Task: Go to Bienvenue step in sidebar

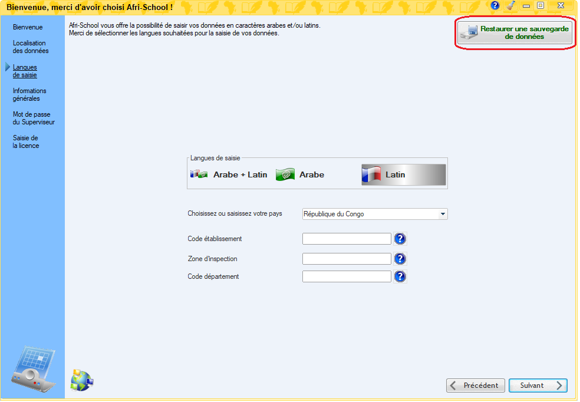Action: tap(28, 27)
